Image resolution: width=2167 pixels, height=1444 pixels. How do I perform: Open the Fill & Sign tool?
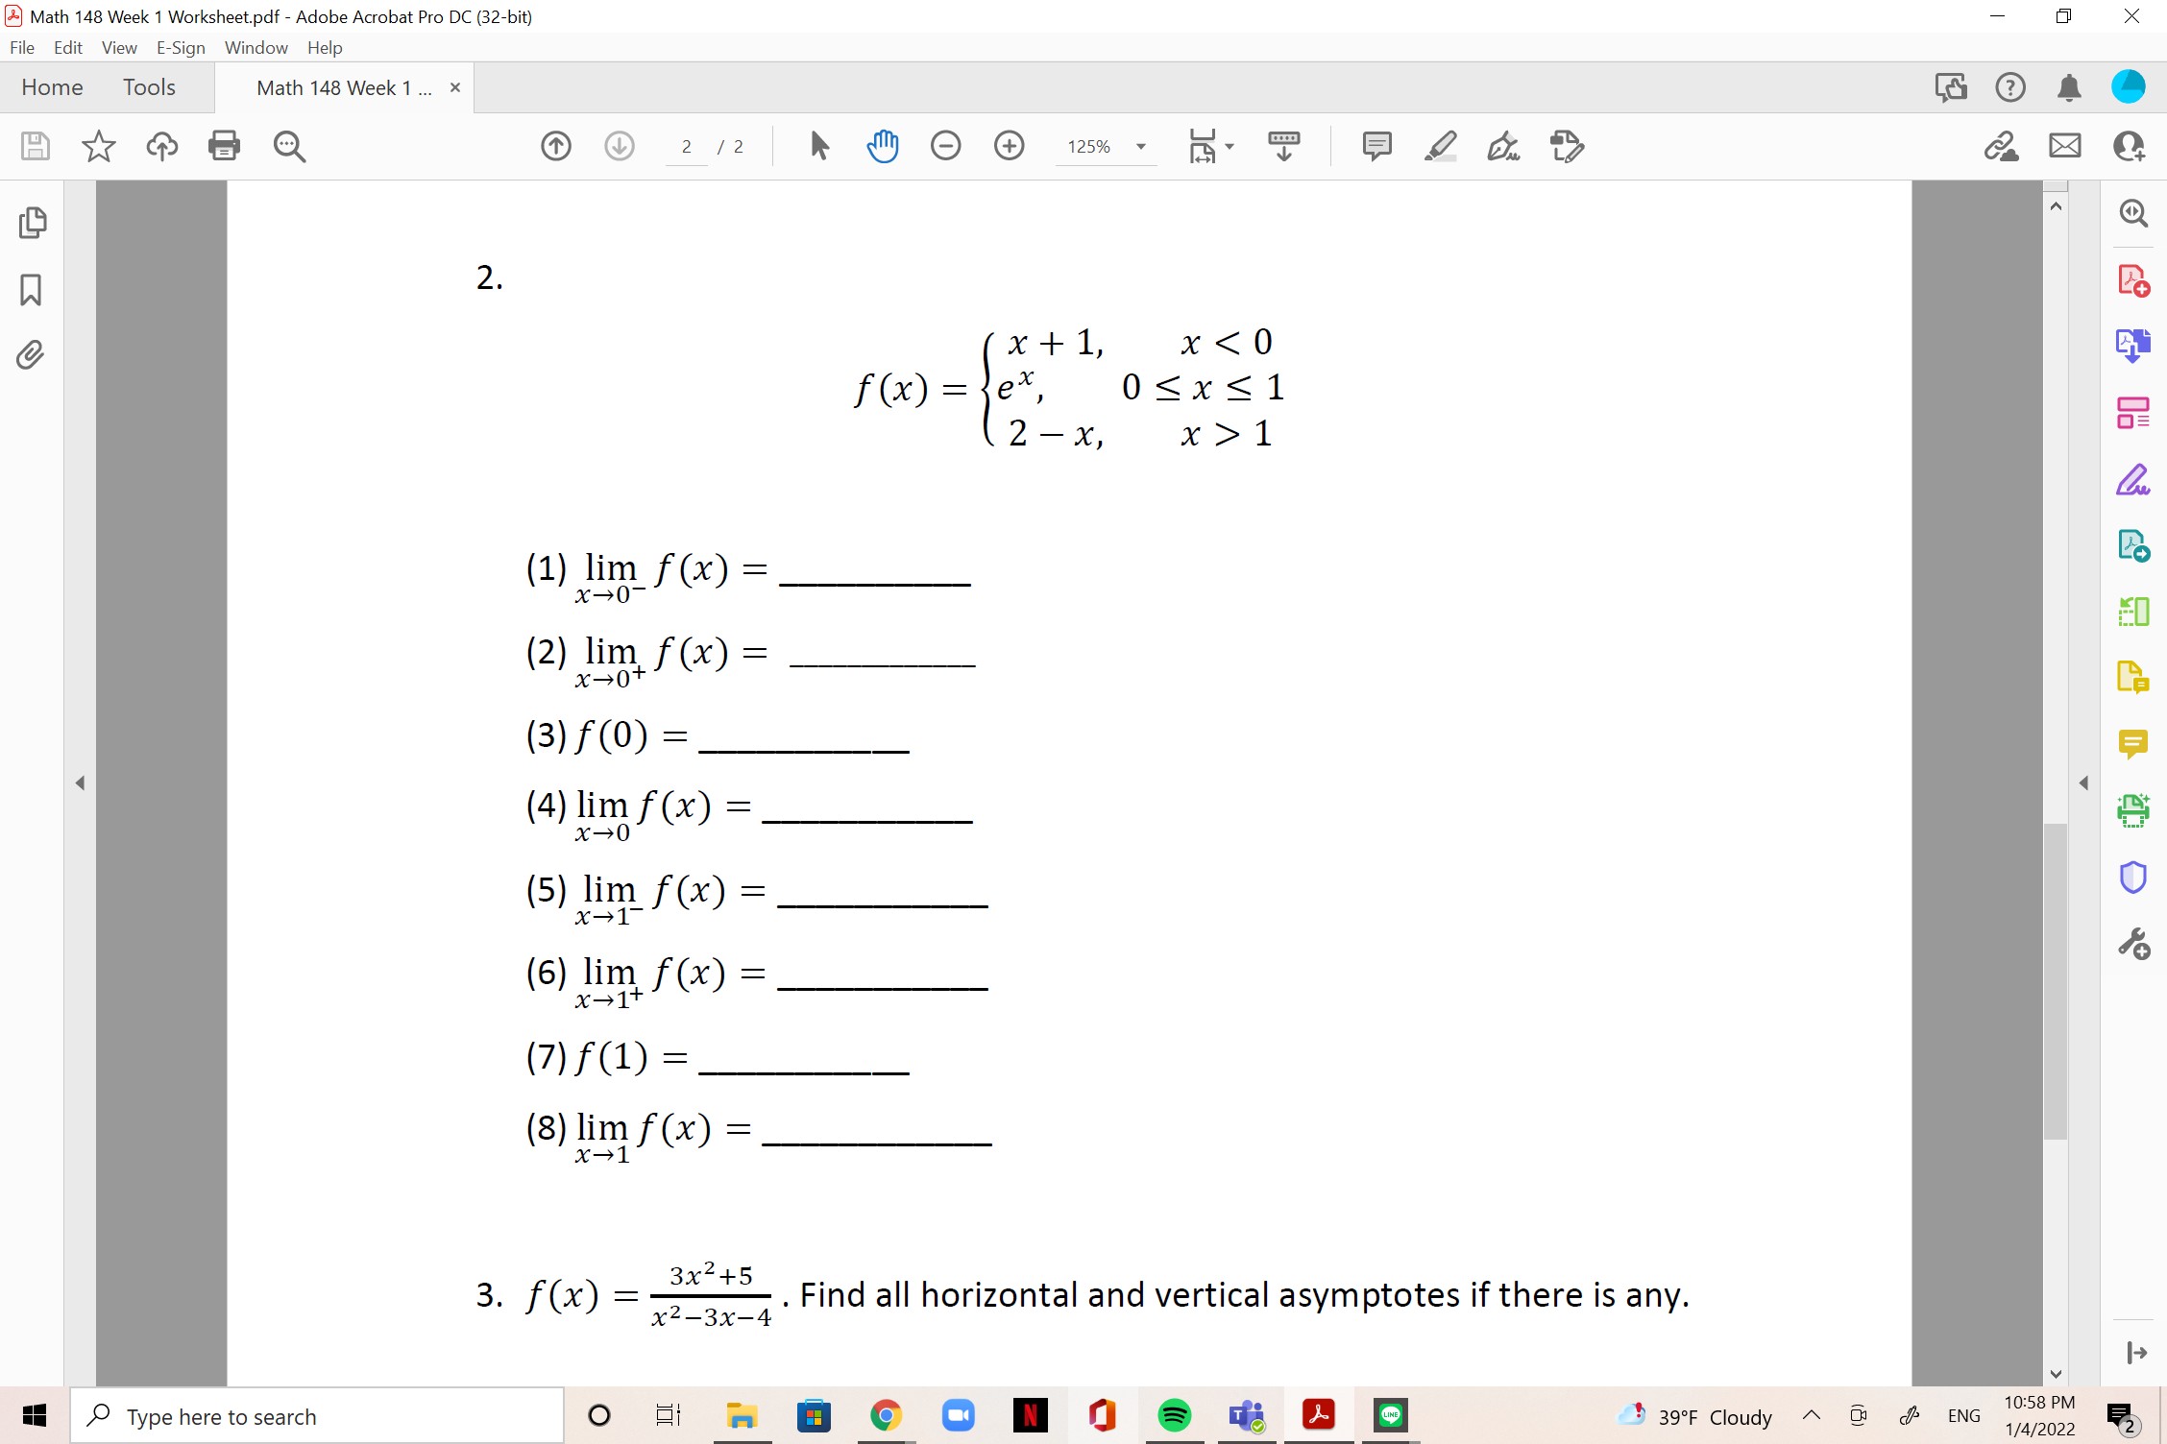pyautogui.click(x=2133, y=480)
